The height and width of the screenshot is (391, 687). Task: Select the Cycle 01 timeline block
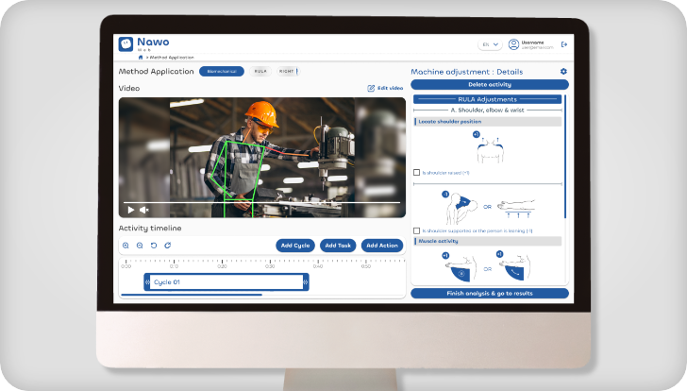(226, 281)
